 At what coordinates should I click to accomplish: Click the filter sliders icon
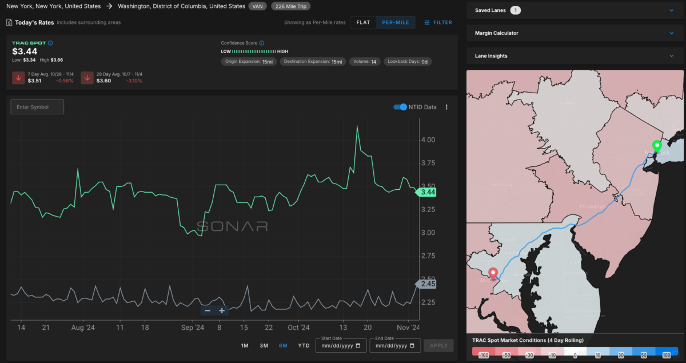click(x=428, y=23)
